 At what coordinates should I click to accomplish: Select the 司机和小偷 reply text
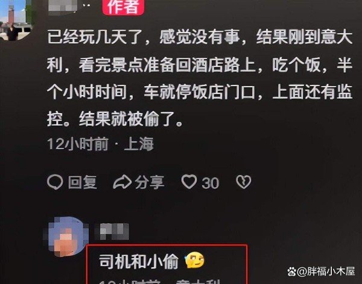pos(139,261)
